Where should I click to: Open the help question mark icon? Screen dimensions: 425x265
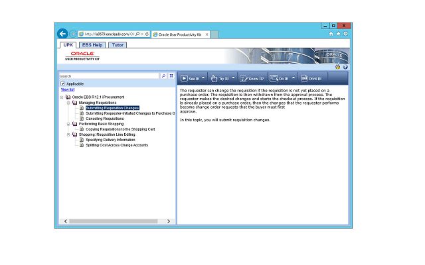click(x=345, y=67)
